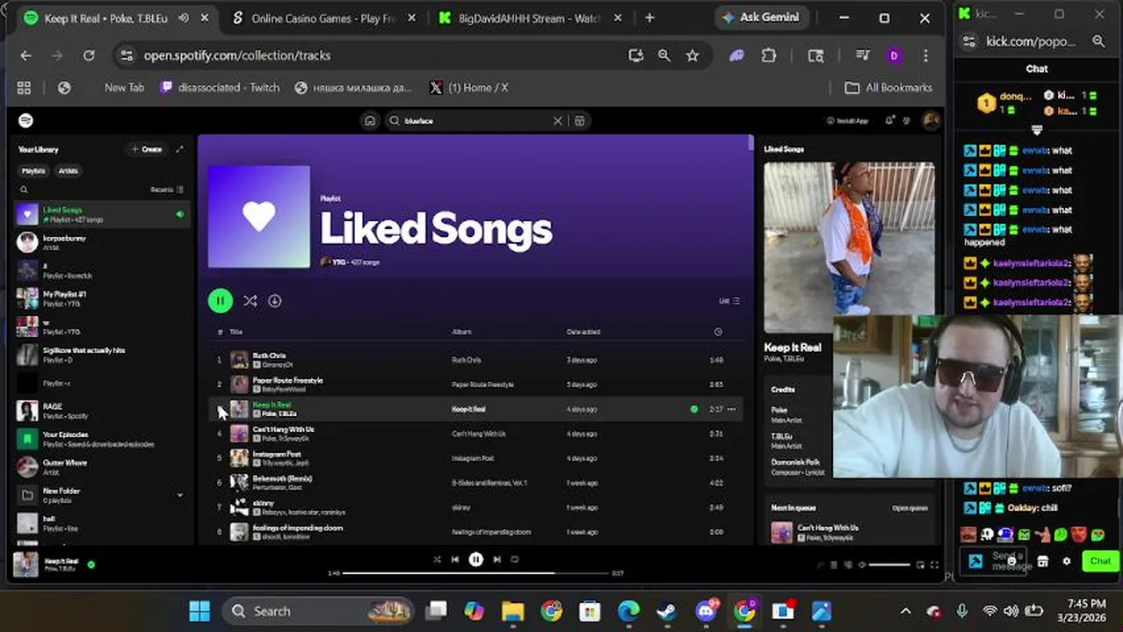Click the library search magnifier icon
This screenshot has width=1123, height=632.
point(24,190)
